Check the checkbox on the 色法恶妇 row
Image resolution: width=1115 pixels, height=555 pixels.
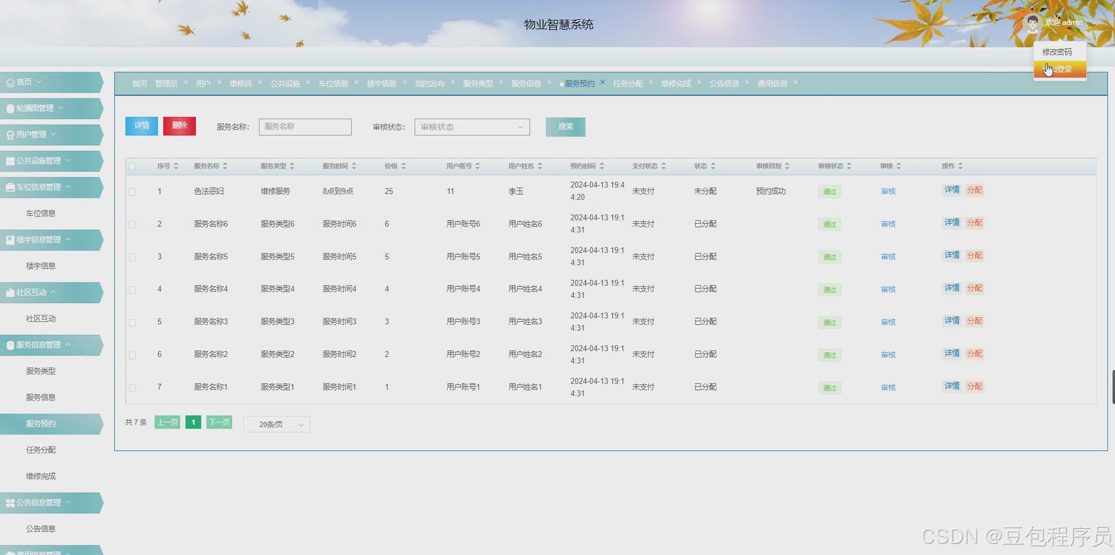[132, 191]
